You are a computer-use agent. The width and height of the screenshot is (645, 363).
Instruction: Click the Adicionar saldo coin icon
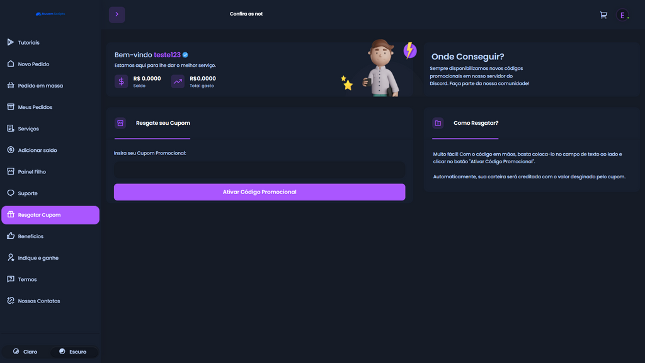pos(11,150)
